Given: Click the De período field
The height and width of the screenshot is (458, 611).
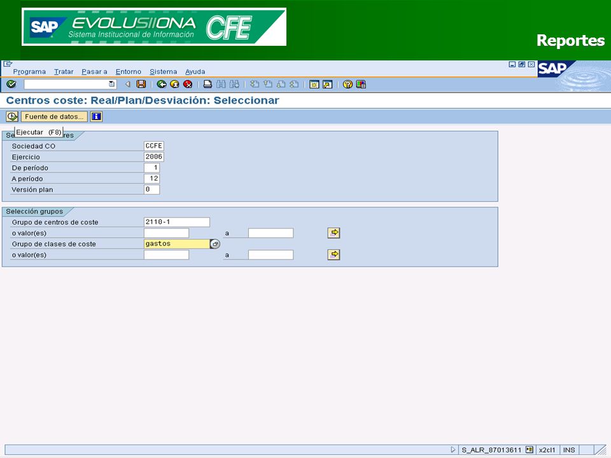Looking at the screenshot, I should 151,167.
